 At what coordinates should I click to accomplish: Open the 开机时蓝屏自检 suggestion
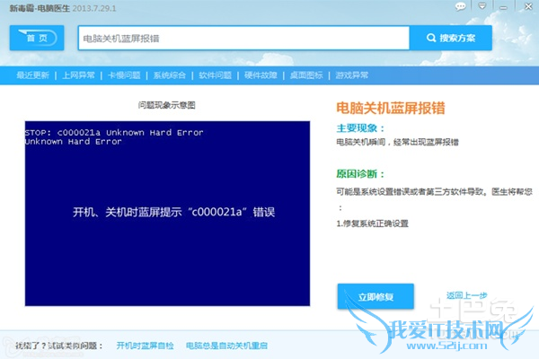145,346
